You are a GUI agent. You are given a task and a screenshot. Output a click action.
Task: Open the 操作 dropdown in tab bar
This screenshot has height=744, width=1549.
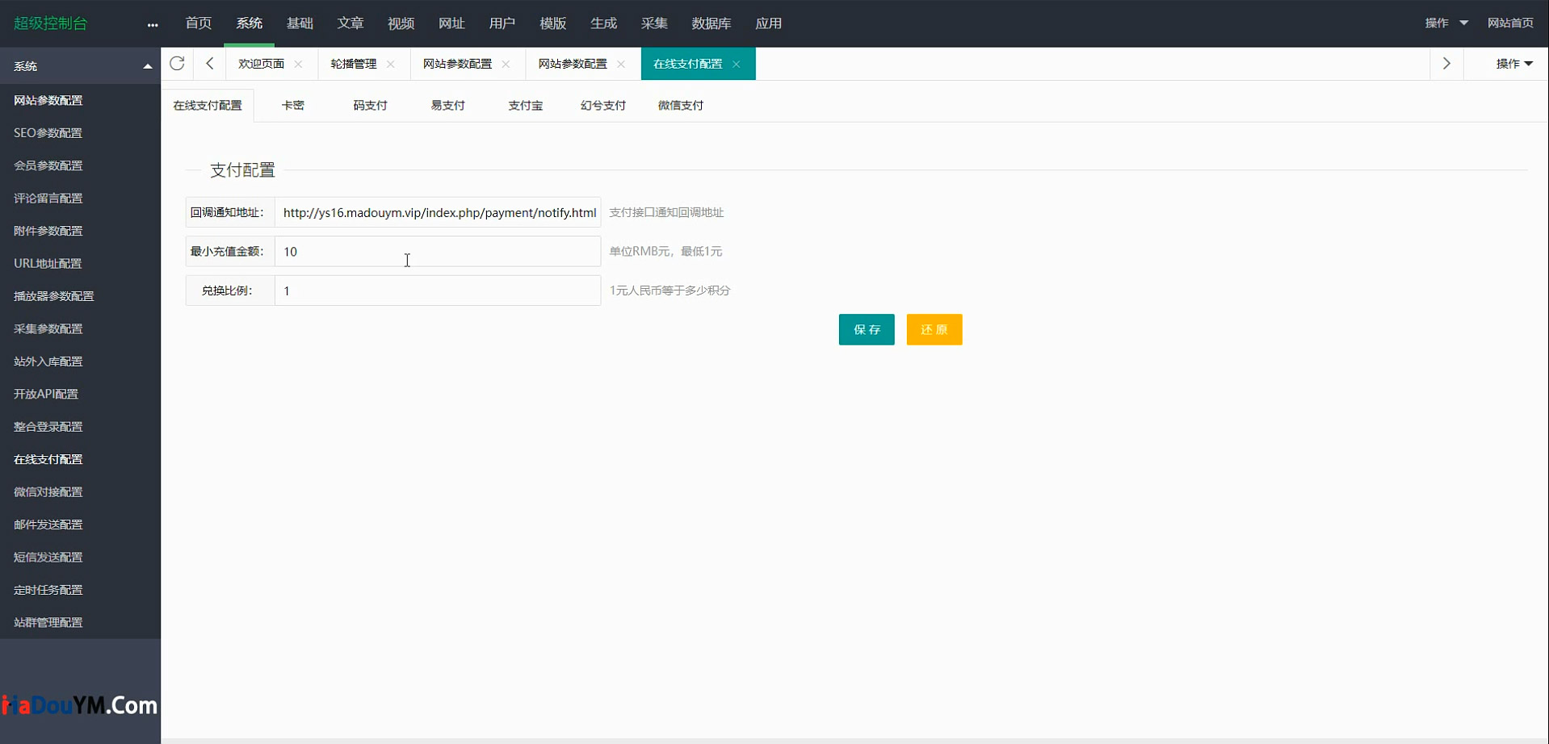(x=1514, y=64)
